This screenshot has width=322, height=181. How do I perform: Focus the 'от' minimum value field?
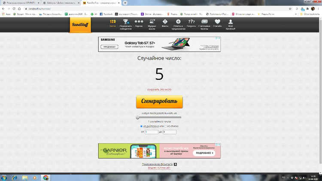[x=152, y=132]
